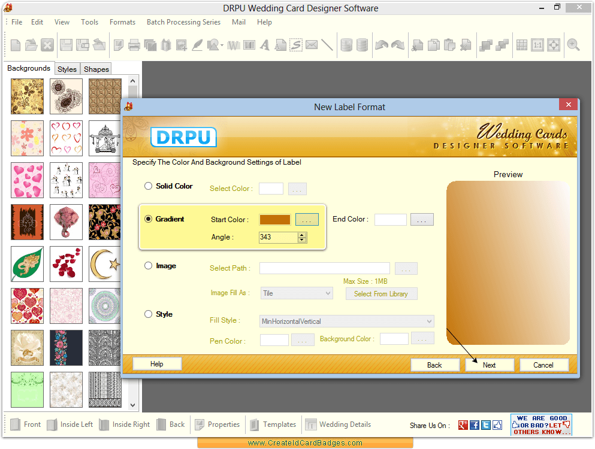Image resolution: width=595 pixels, height=449 pixels.
Task: Expand the shapes tool dropdown arrow
Action: tap(222, 45)
